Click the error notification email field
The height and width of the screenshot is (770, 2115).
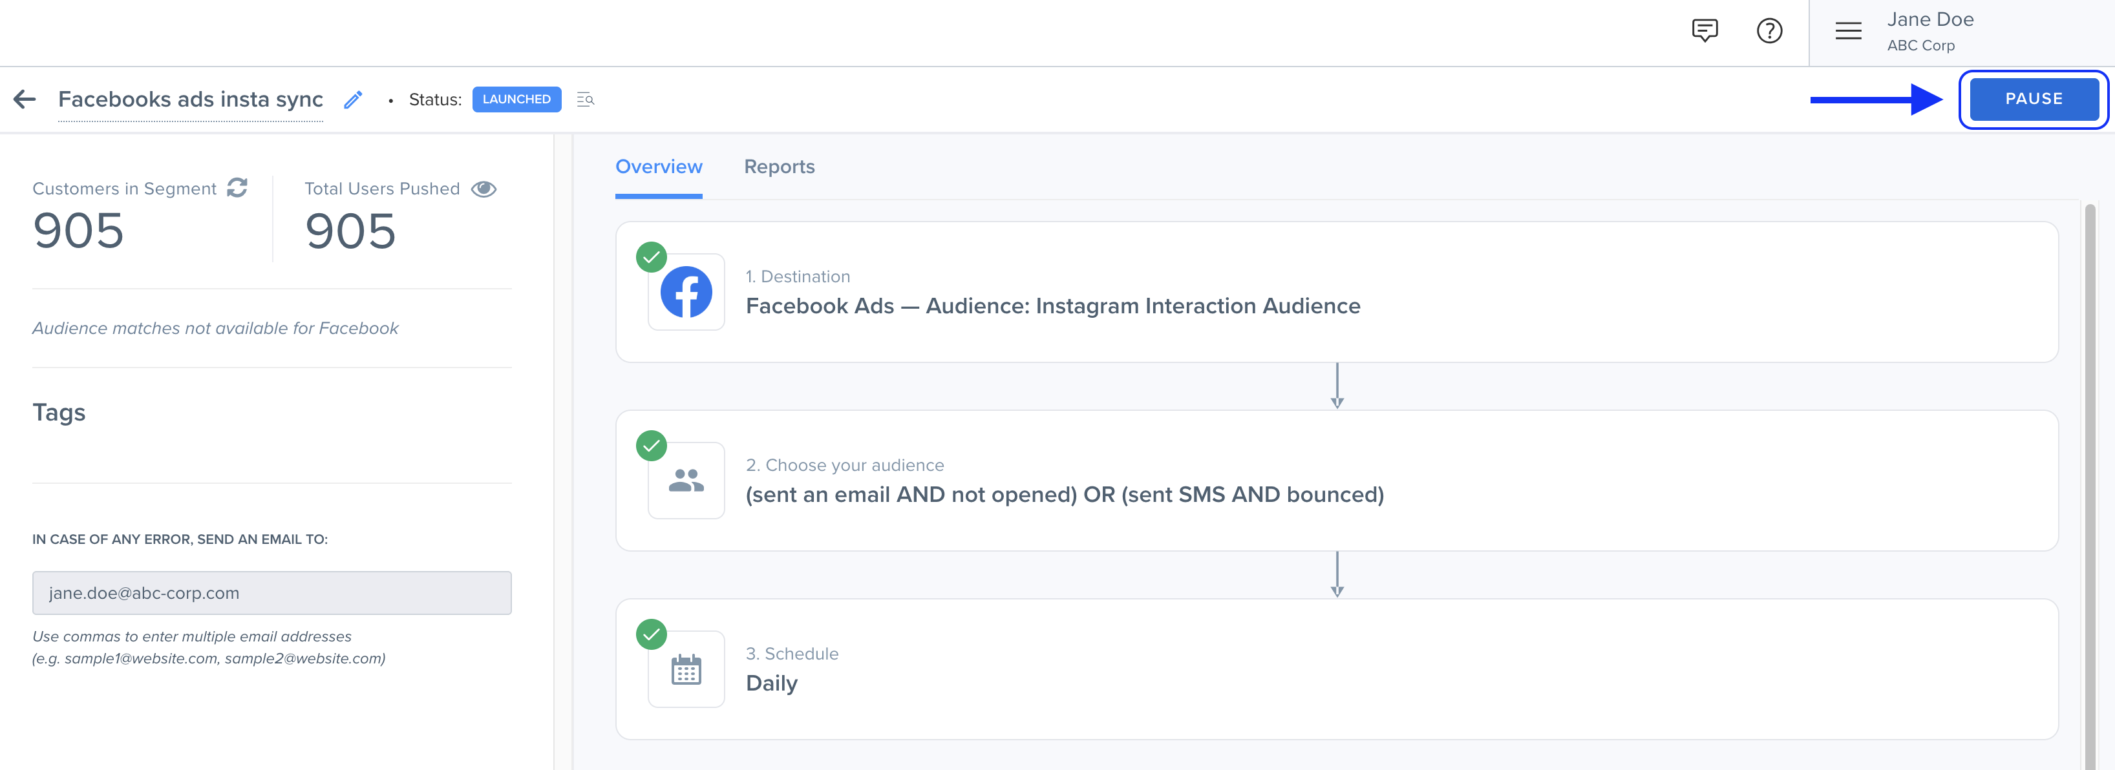click(271, 593)
